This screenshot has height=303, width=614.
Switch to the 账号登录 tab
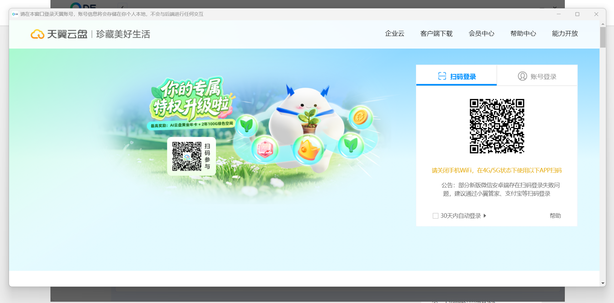click(x=537, y=76)
